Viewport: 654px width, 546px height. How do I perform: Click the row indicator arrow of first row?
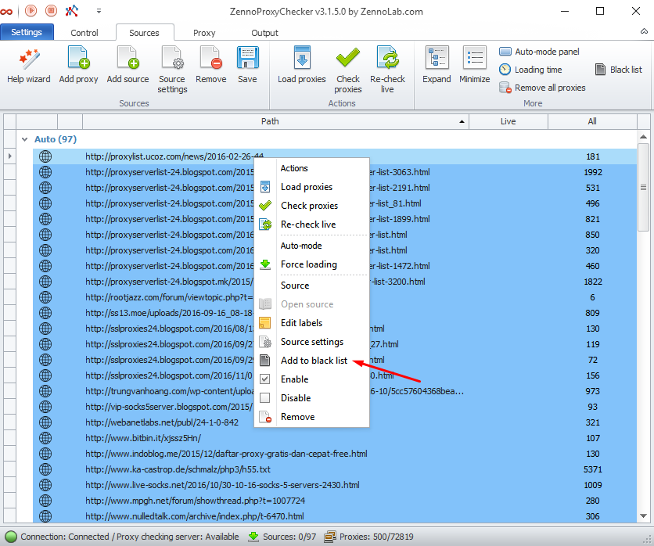(10, 156)
